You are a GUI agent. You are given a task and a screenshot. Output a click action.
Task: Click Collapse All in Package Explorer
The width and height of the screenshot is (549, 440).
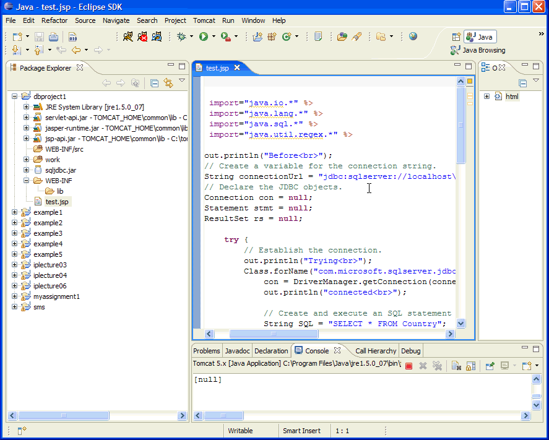coord(155,83)
